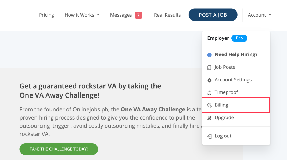Open the Pricing link

46,15
